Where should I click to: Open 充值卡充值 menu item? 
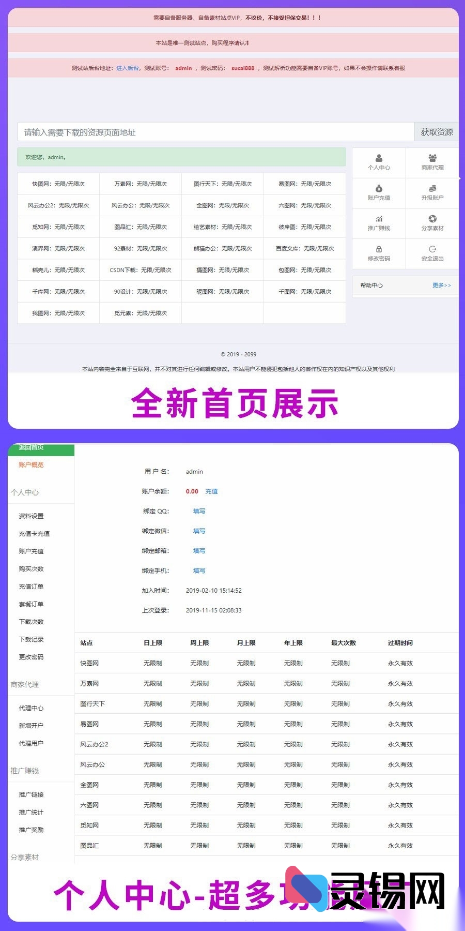tap(34, 533)
